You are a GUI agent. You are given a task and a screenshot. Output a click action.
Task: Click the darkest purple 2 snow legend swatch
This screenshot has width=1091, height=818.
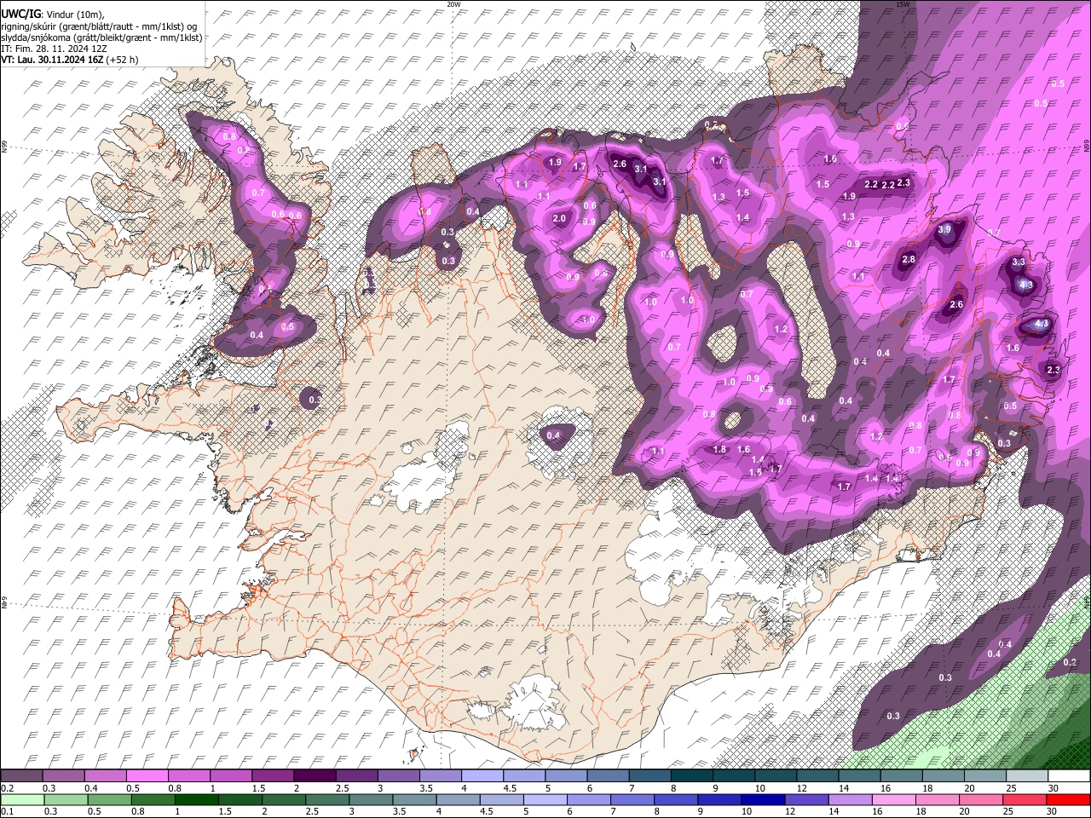click(314, 776)
